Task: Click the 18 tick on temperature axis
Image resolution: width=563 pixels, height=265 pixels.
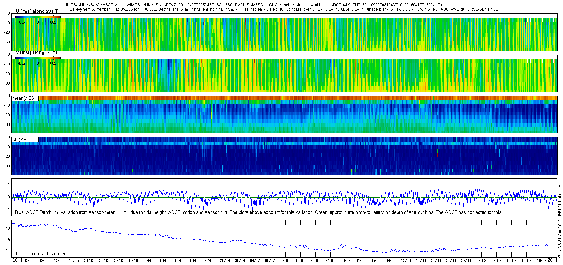Action: (8, 229)
